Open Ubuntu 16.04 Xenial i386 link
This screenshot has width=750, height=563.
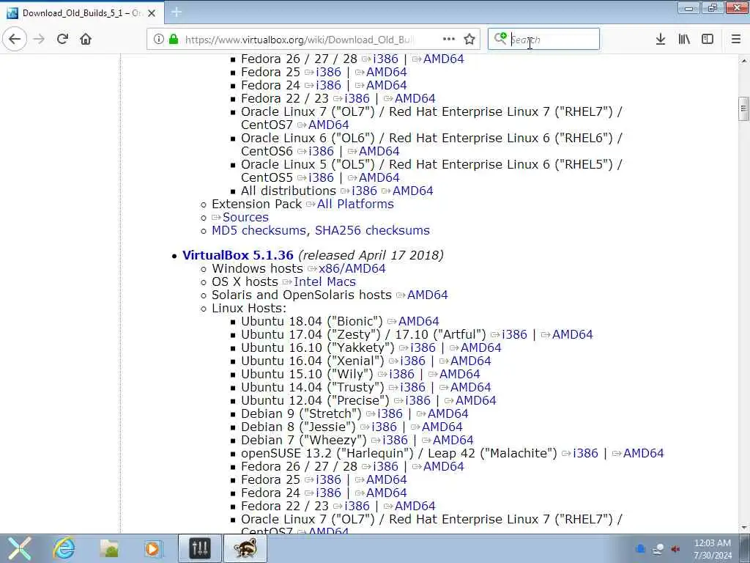click(x=412, y=361)
